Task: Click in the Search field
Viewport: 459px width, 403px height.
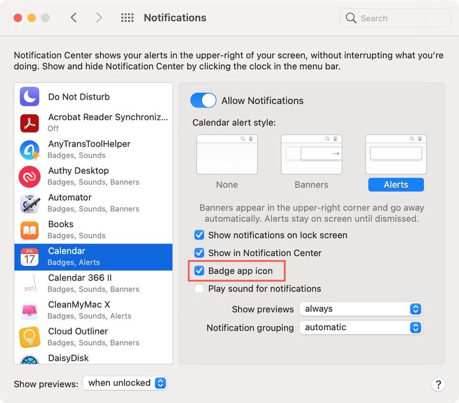Action: pyautogui.click(x=395, y=18)
